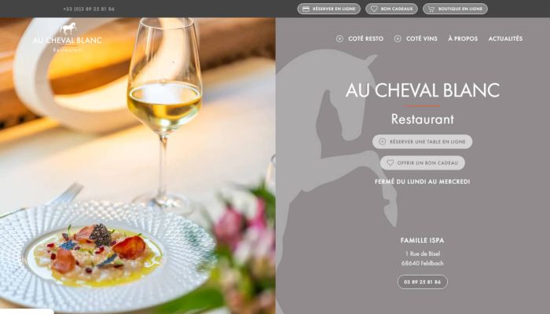This screenshot has width=550, height=314.
Task: Click the heart icon in Offrir un bon cadeau
Action: [390, 163]
